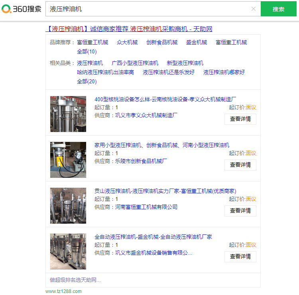
Task: Select 盛金机械 brand link
Action: (x=196, y=42)
